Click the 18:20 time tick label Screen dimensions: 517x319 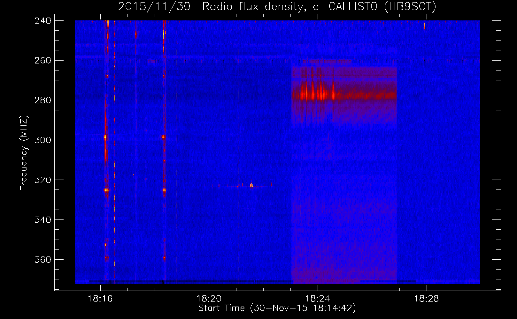(x=209, y=299)
